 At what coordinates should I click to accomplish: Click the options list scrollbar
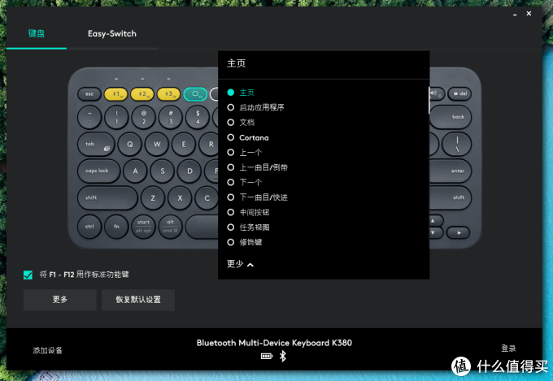(429, 101)
